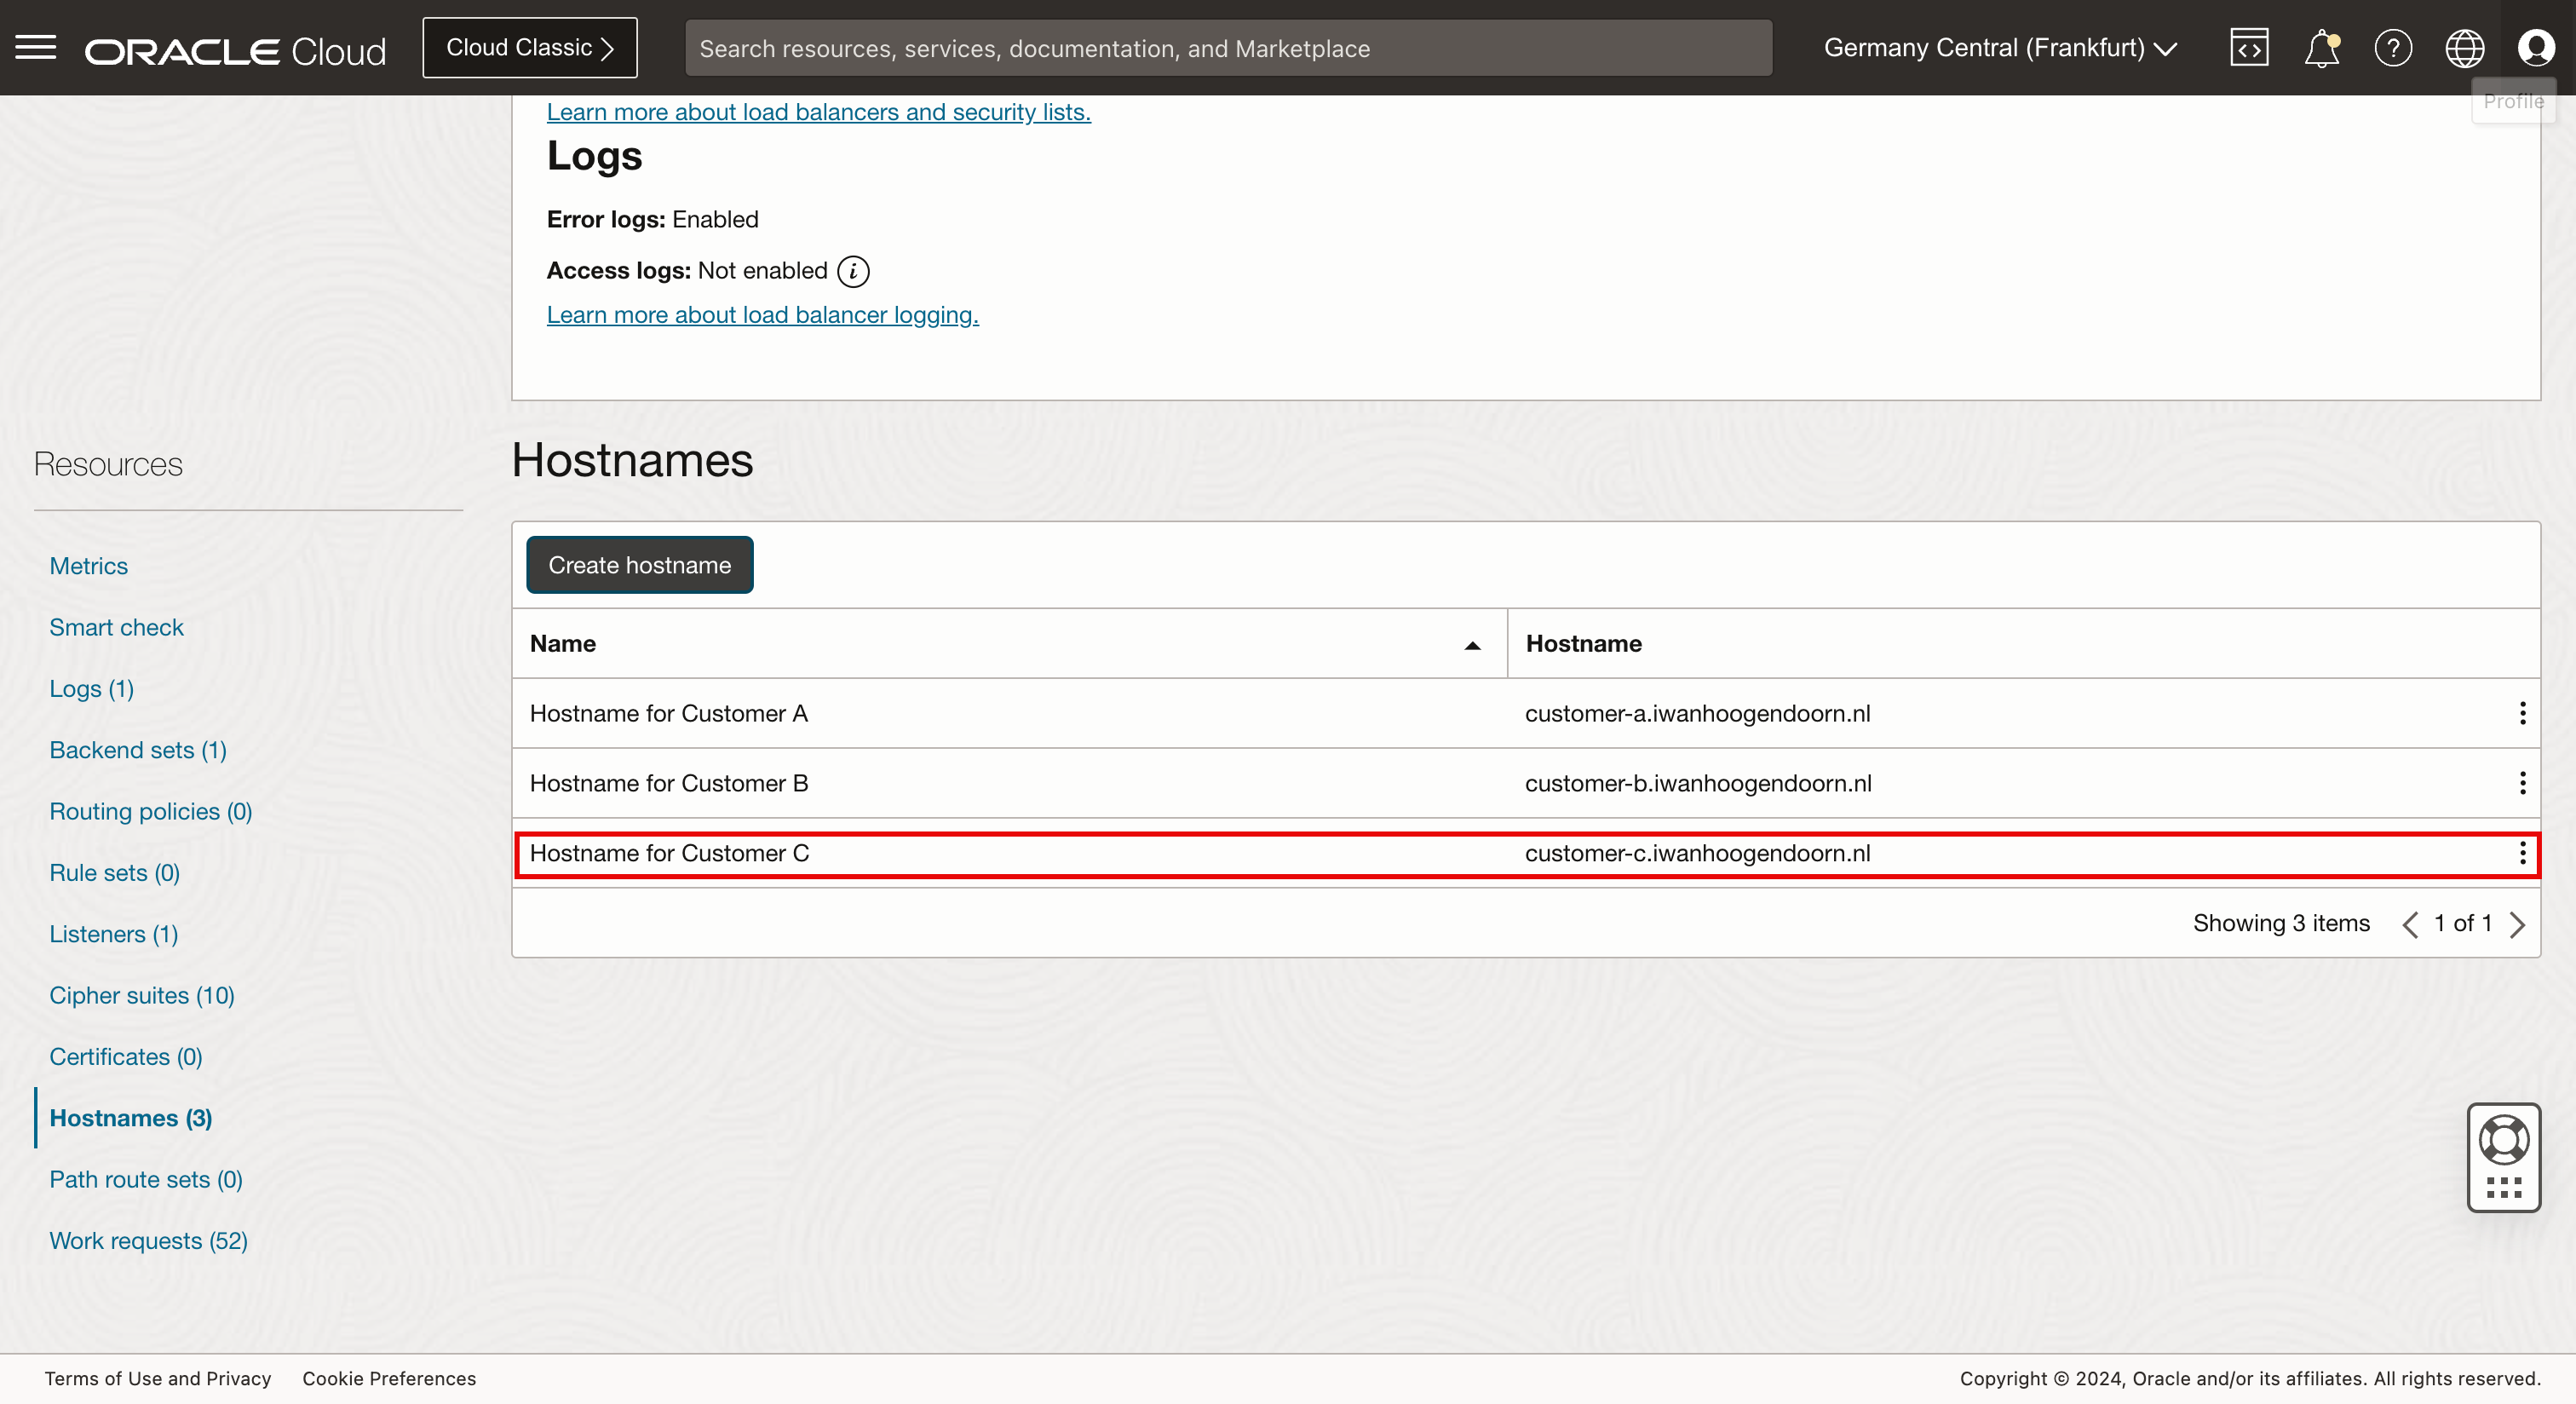The height and width of the screenshot is (1404, 2576).
Task: Click the Create hostname button
Action: tap(639, 565)
